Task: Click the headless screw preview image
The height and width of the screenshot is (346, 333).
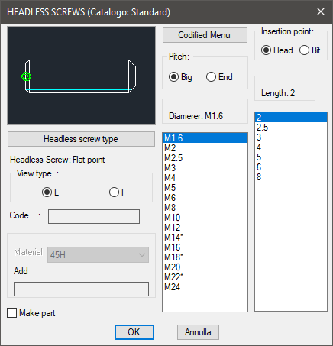Action: pyautogui.click(x=81, y=76)
